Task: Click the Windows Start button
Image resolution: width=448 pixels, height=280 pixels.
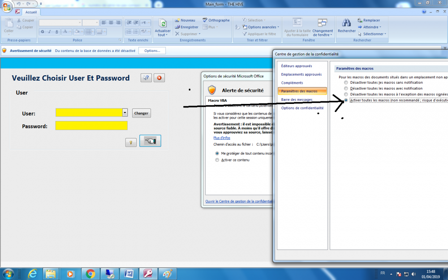Action: 8,274
